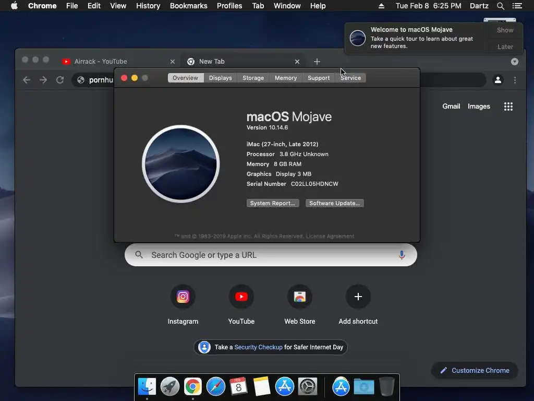Switch to the Service tab
The height and width of the screenshot is (401, 534).
(350, 78)
